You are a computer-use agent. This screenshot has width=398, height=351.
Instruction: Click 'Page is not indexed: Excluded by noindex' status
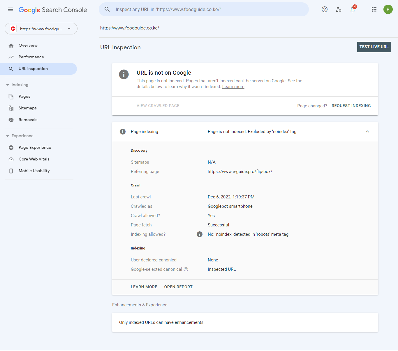[252, 132]
